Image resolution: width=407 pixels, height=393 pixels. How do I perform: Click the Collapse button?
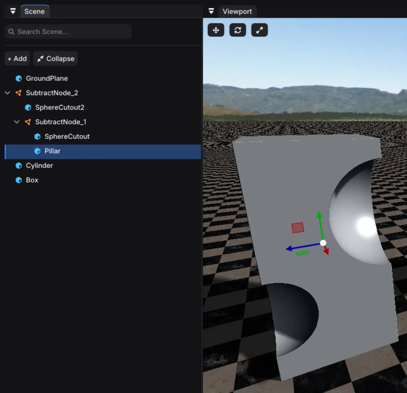[55, 59]
